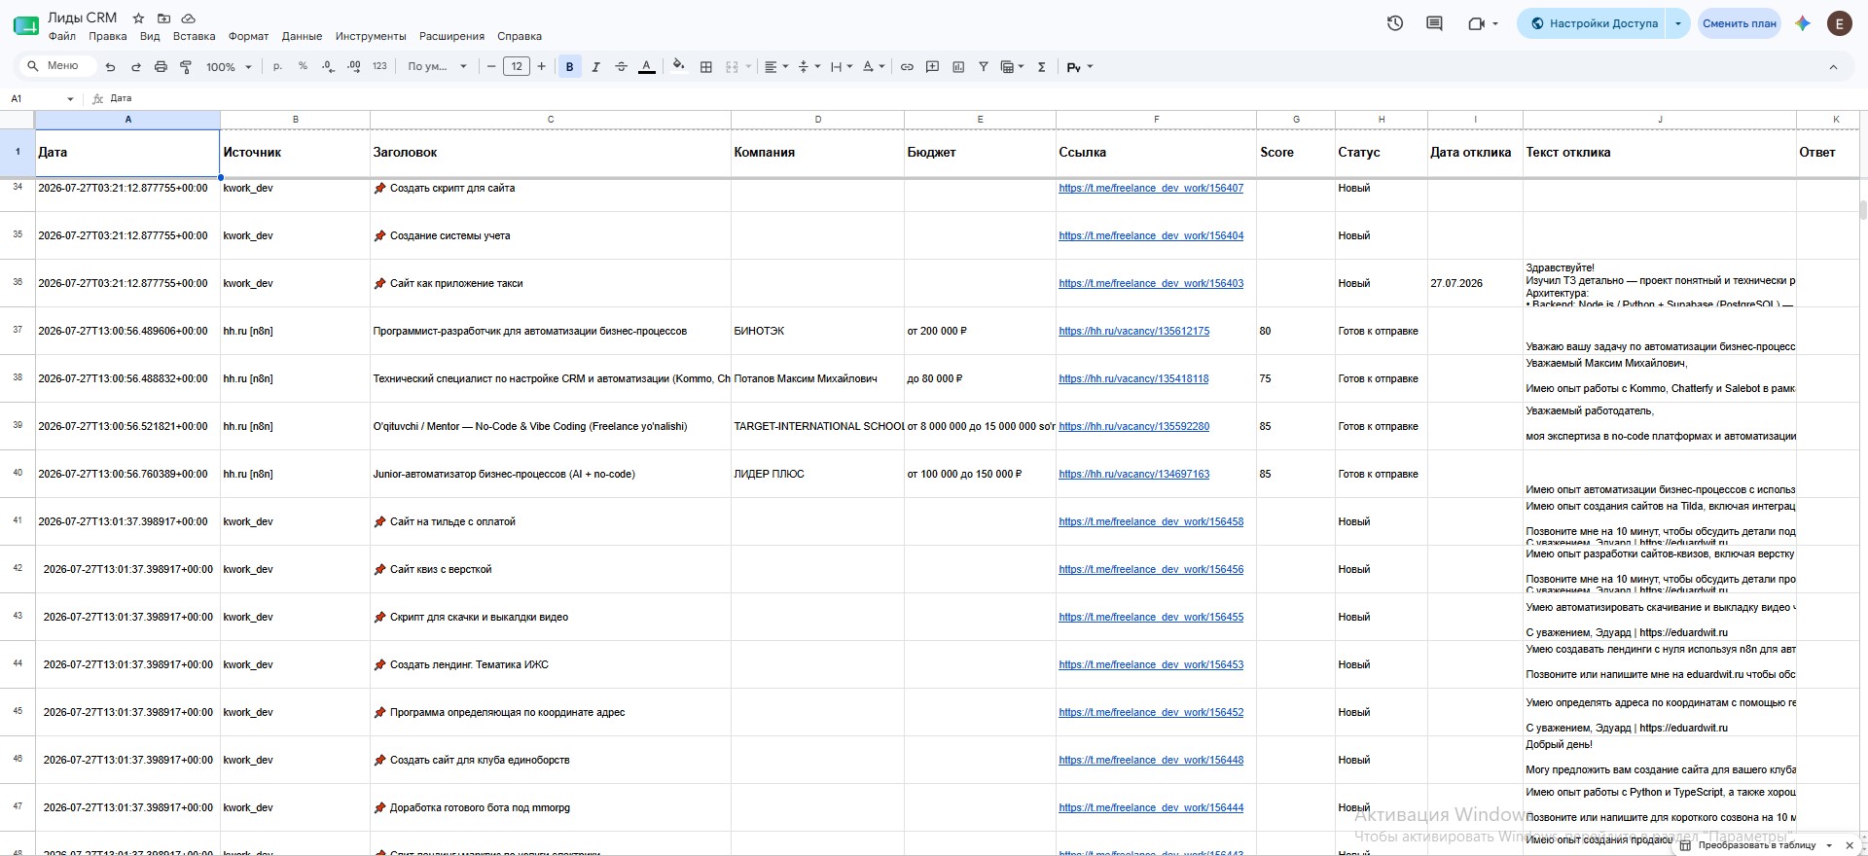Open hh.ru vacancy 135612175 link
The image size is (1868, 856).
coord(1133,331)
